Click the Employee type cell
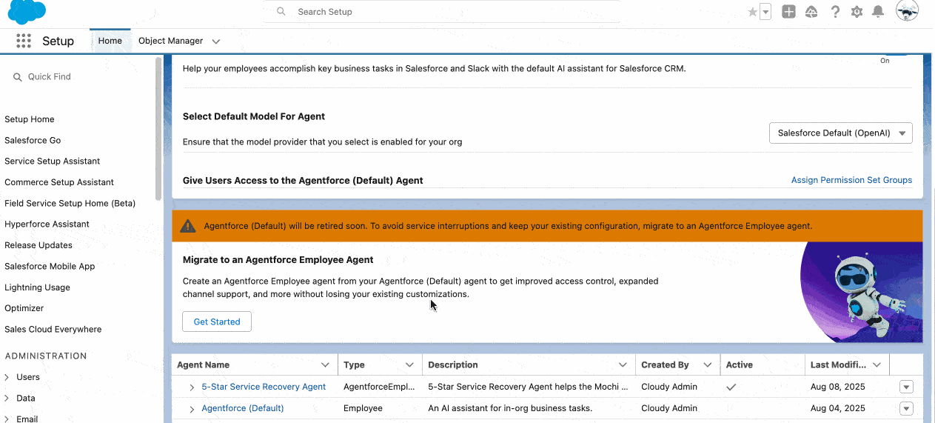 point(363,408)
